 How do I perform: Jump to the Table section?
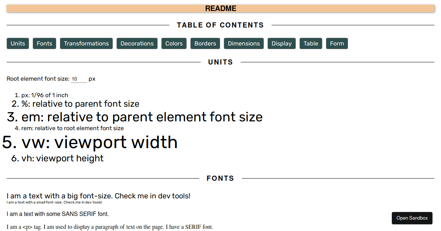311,43
